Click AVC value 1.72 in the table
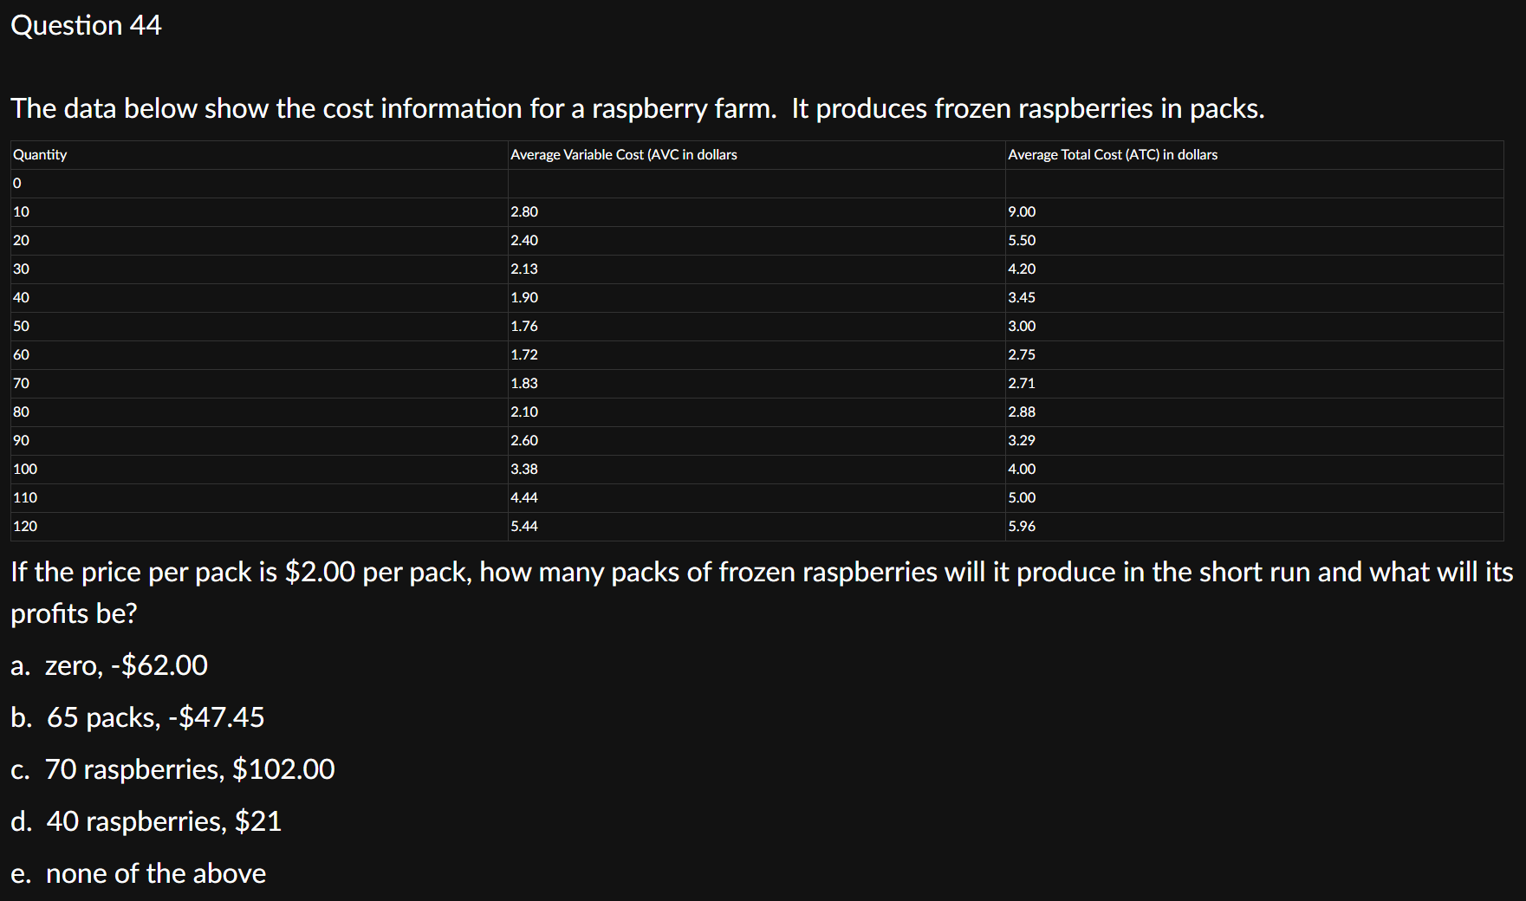 (524, 354)
